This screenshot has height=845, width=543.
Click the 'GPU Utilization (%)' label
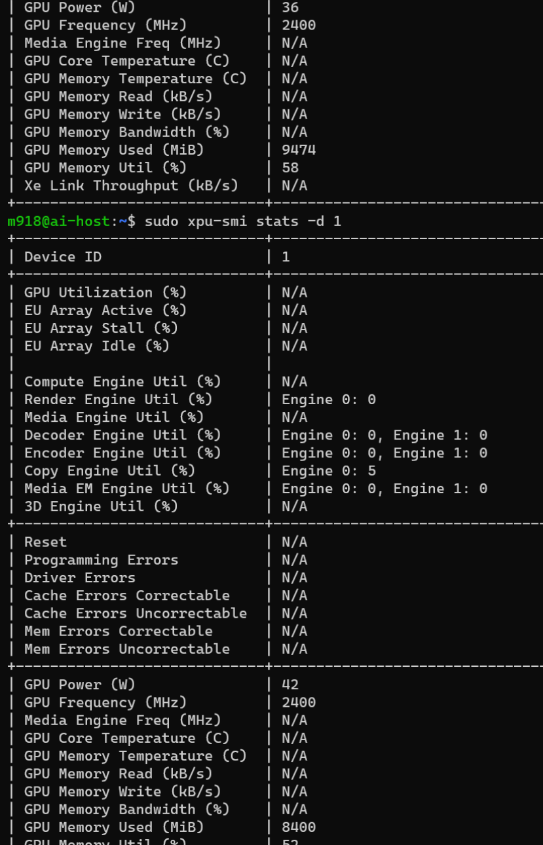(105, 292)
